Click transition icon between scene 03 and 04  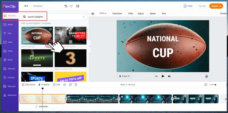click(x=172, y=99)
